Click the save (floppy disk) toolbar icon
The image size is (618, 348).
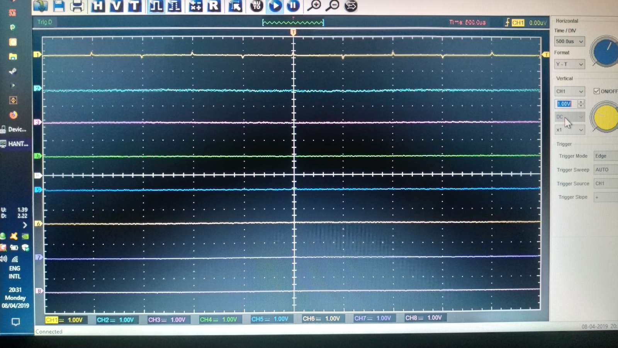pyautogui.click(x=59, y=6)
